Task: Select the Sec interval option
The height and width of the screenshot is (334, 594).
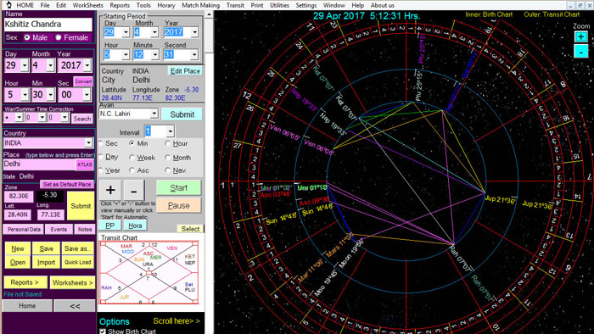Action: pos(101,143)
